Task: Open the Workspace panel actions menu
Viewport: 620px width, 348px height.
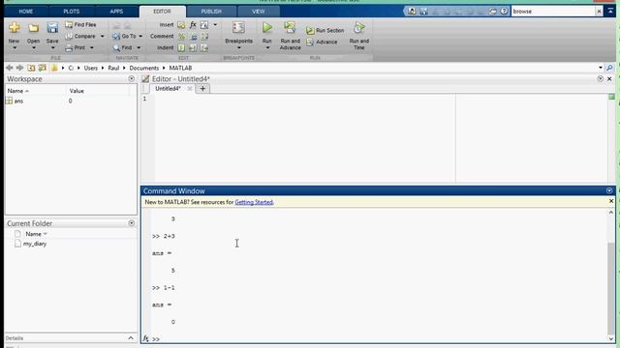Action: click(132, 78)
